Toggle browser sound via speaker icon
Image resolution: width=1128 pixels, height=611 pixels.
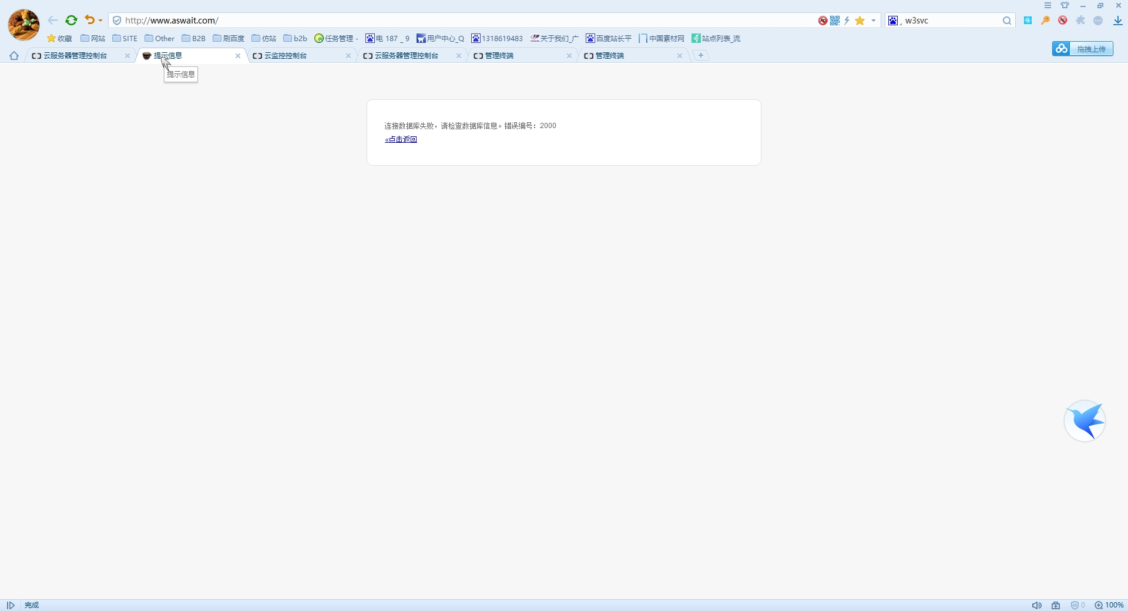tap(1037, 605)
